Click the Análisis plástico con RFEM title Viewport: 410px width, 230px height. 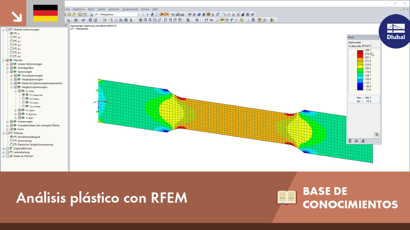102,198
